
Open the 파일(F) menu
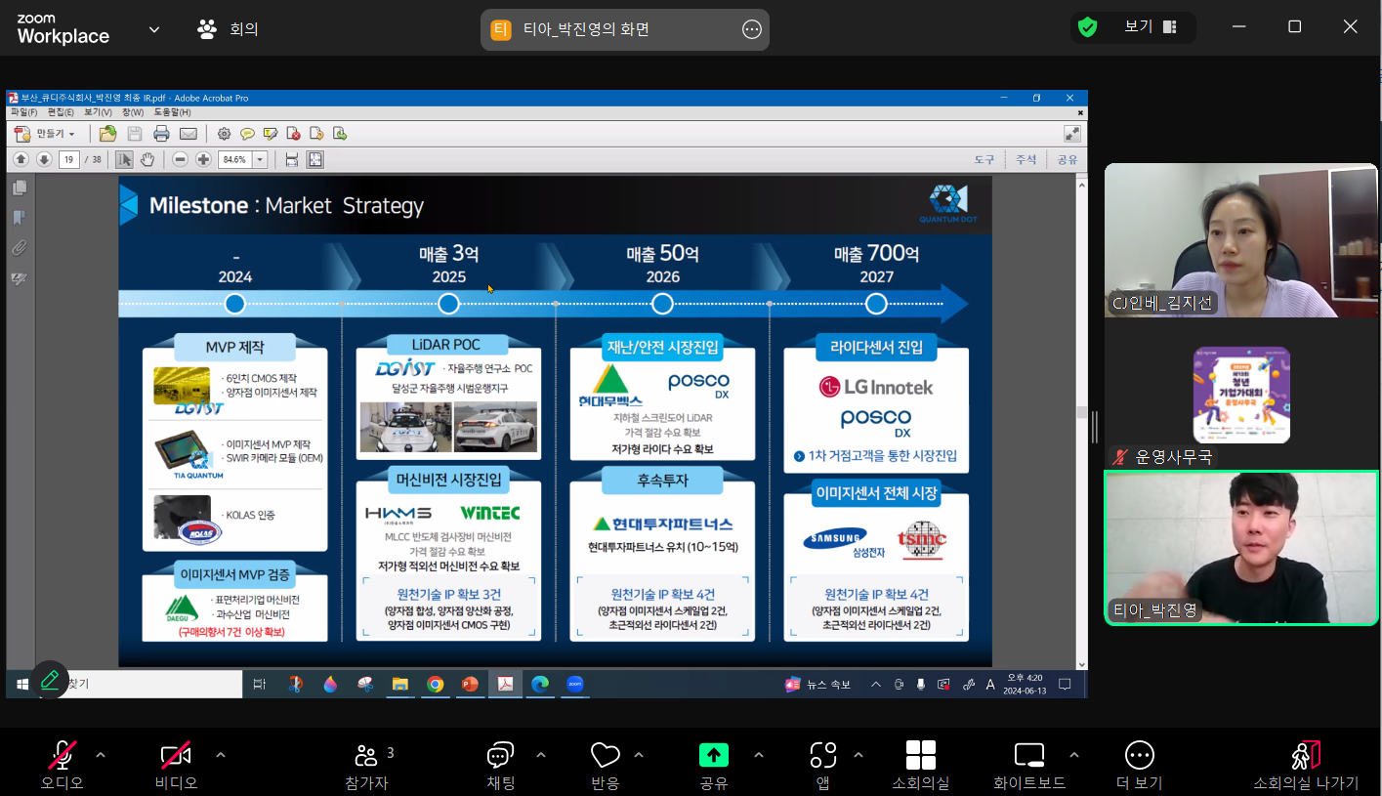[23, 112]
